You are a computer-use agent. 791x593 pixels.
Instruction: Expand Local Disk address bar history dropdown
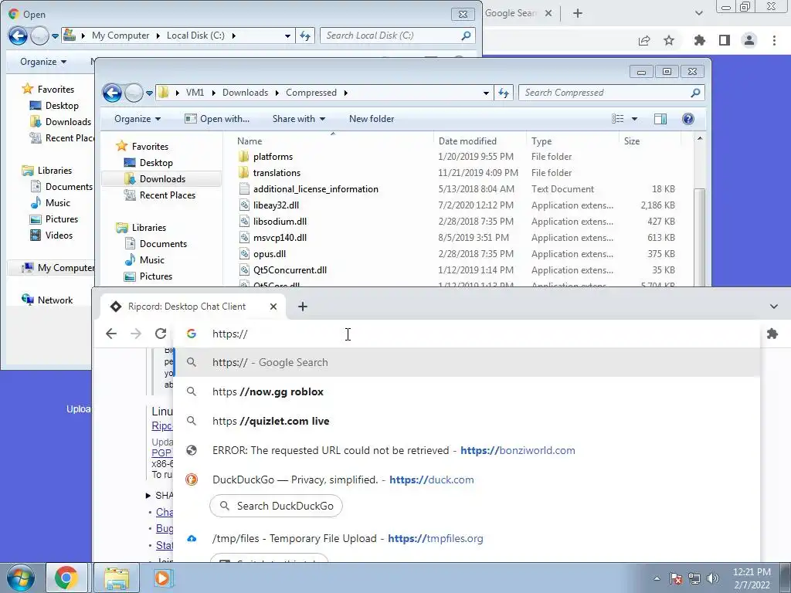[x=287, y=36]
